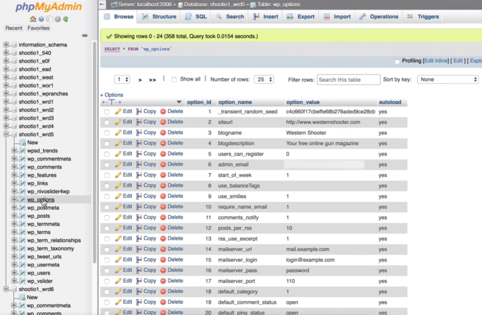Image resolution: width=482 pixels, height=315 pixels.
Task: Switch to the Structure tab
Action: coord(159,17)
